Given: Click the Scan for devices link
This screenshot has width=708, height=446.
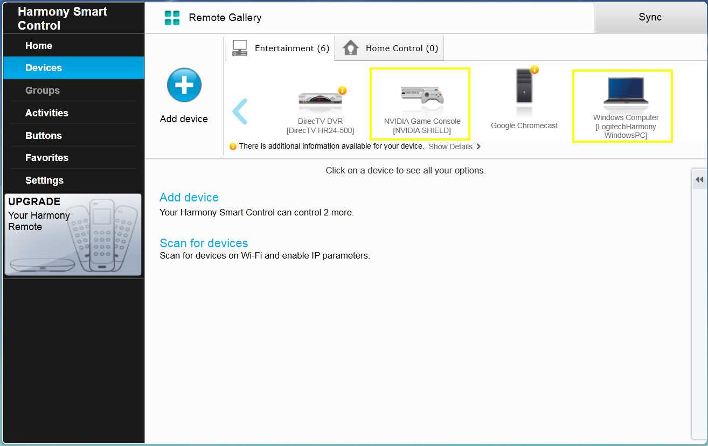Looking at the screenshot, I should [204, 243].
